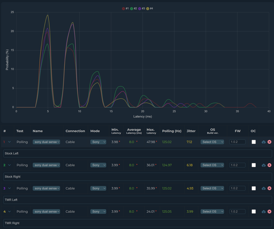Click the Jitter column header

coord(191,131)
